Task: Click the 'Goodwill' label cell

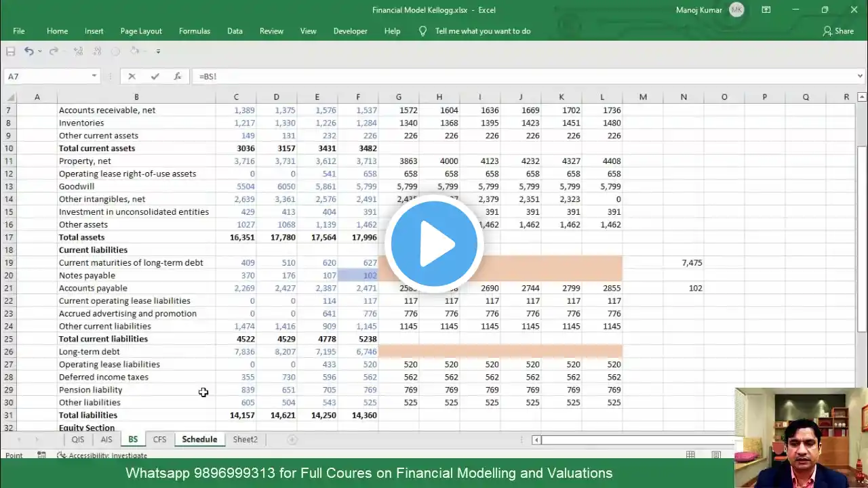Action: tap(136, 186)
